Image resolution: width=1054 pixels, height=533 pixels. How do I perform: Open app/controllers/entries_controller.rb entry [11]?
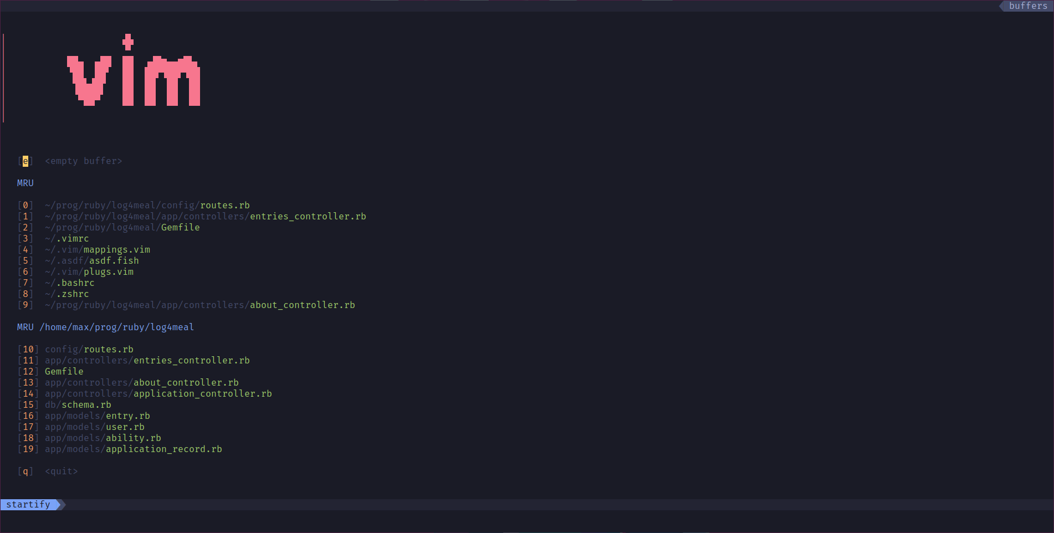pos(147,361)
